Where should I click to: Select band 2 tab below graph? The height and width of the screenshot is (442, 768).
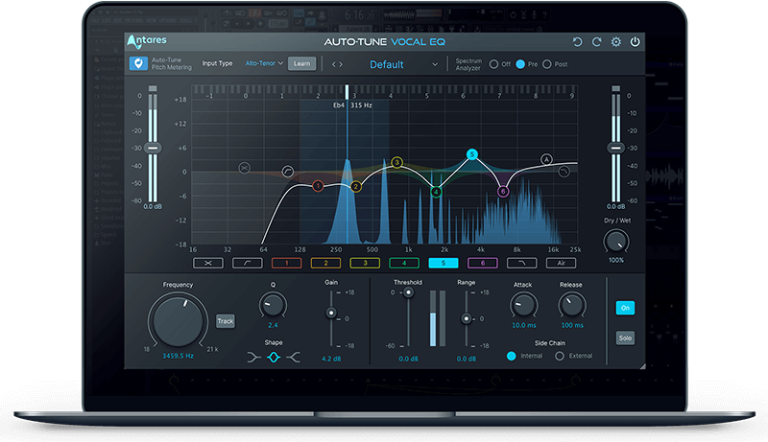click(325, 263)
